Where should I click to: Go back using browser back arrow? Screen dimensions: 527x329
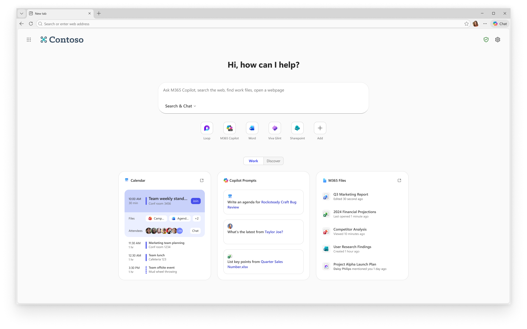pyautogui.click(x=22, y=24)
